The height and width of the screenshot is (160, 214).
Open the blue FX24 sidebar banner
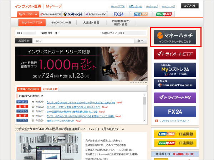pos(175,112)
